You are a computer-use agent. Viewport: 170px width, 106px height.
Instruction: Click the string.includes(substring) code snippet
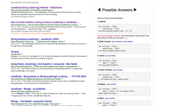coord(124,48)
